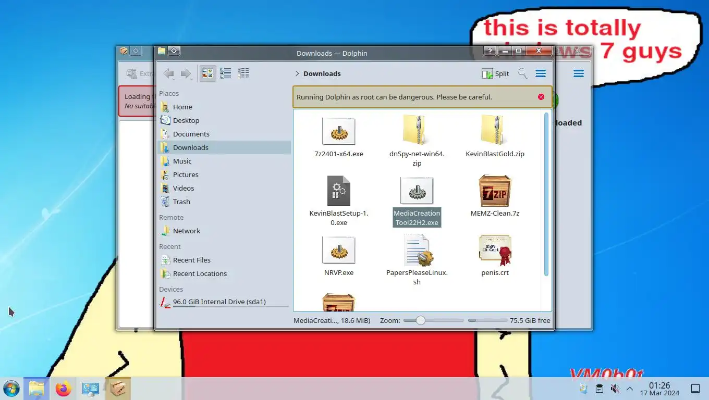Click the Dolphin window help question button
The width and height of the screenshot is (709, 400).
[x=490, y=51]
